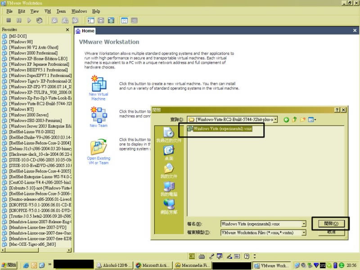
Task: Click the 開啟(O) open button
Action: pos(331,224)
